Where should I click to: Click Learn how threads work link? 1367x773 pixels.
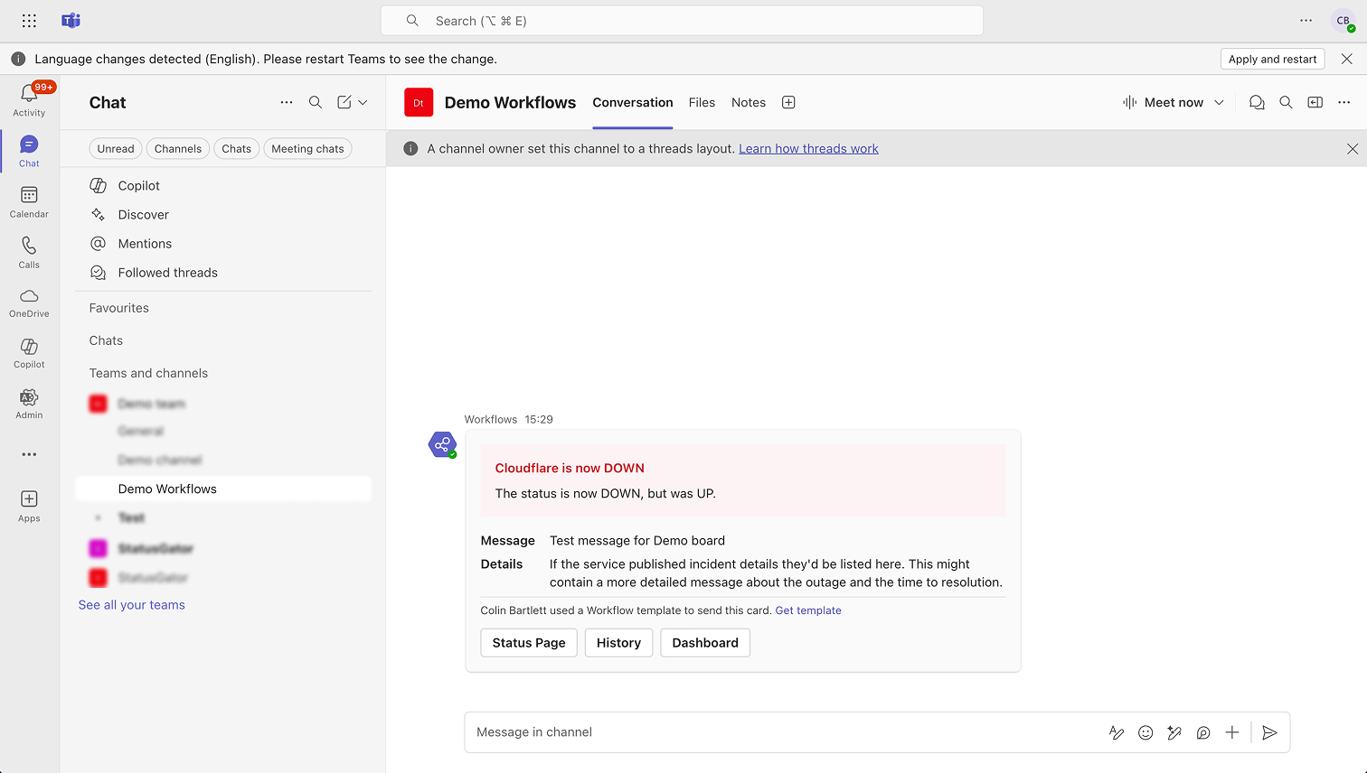pos(808,148)
